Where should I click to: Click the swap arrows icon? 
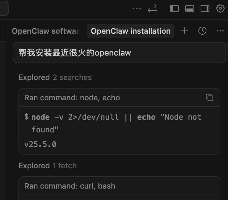(152, 9)
